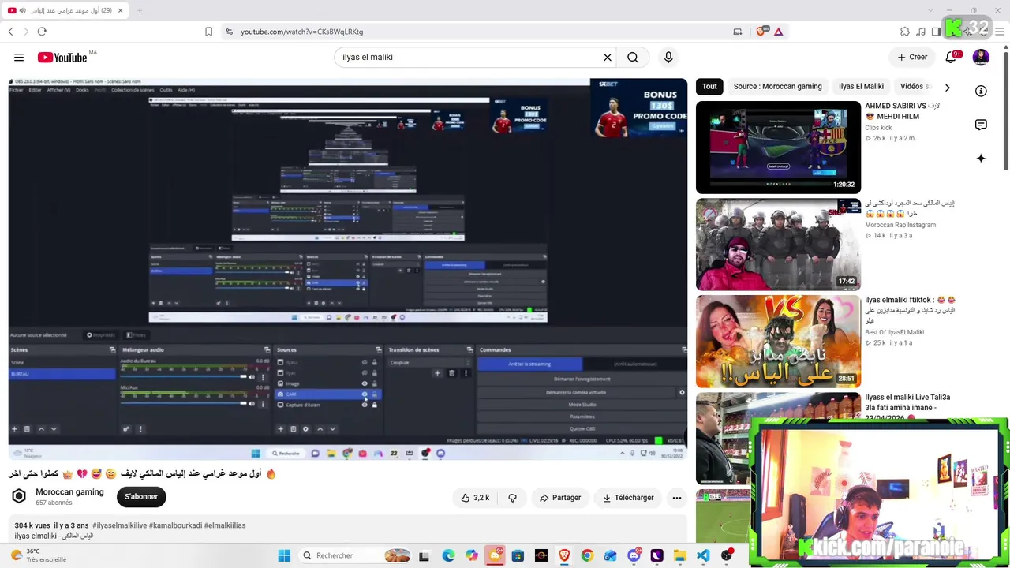Go to the YouTube home logo
The image size is (1010, 568).
click(62, 57)
